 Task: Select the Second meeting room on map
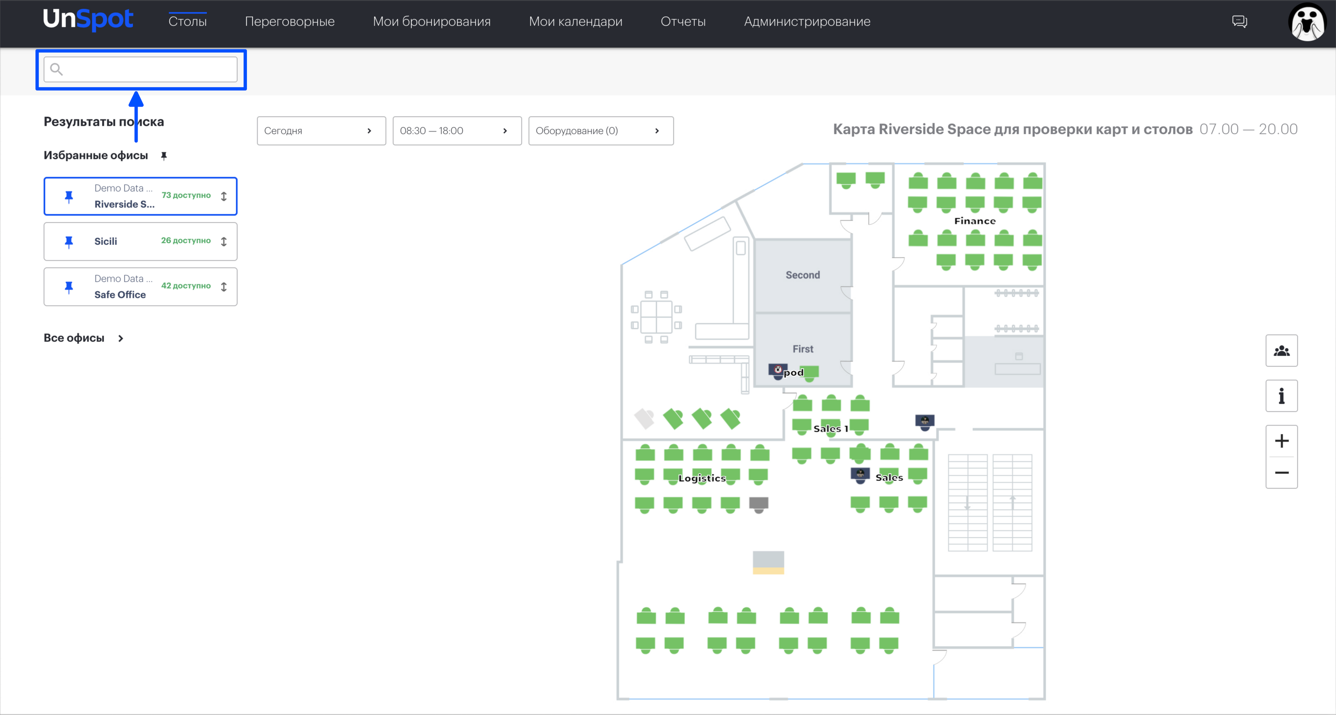pyautogui.click(x=803, y=275)
